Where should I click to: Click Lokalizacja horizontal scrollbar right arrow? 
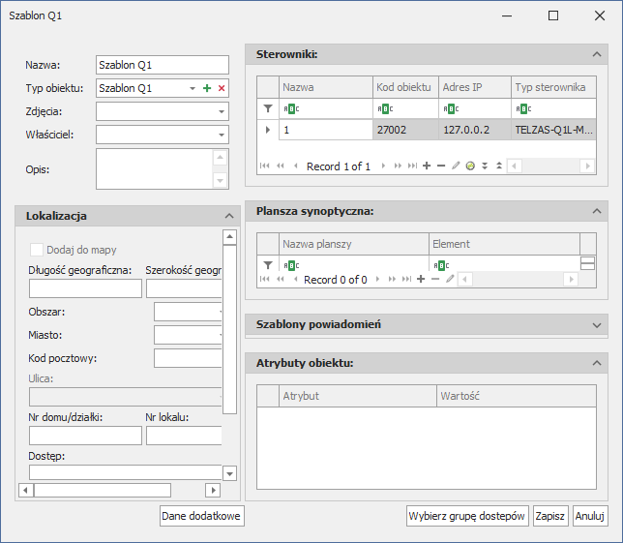pyautogui.click(x=213, y=490)
